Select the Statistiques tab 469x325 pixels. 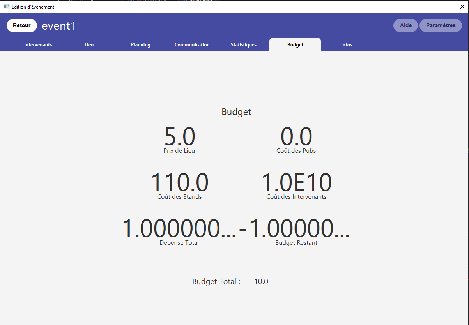244,45
